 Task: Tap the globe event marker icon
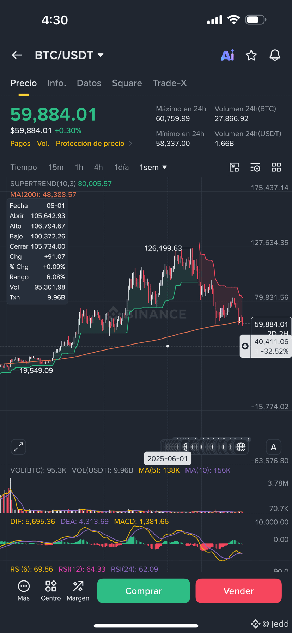click(x=241, y=447)
